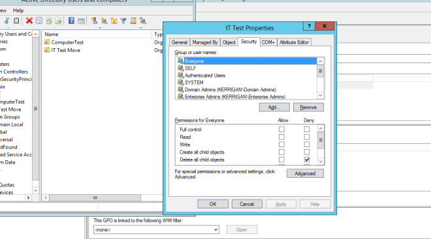Viewport: 431px width, 239px height.
Task: Switch to the Object tab
Action: pyautogui.click(x=229, y=42)
